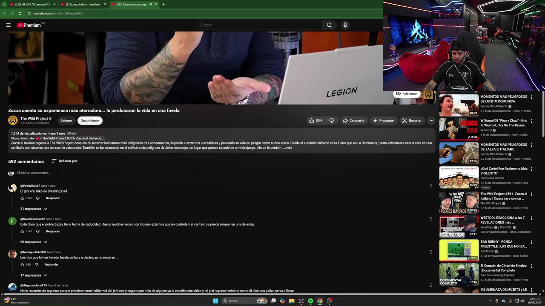
Task: Open options menu for @franciscoross85 comment
Action: [x=431, y=219]
